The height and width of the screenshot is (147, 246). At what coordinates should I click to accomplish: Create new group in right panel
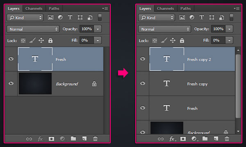[x=205, y=138]
